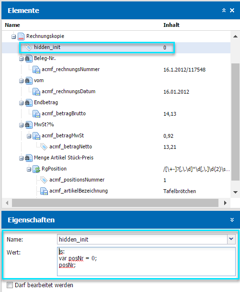Collapse the Elemente panel with double chevron
240x292 pixels.
click(x=224, y=11)
